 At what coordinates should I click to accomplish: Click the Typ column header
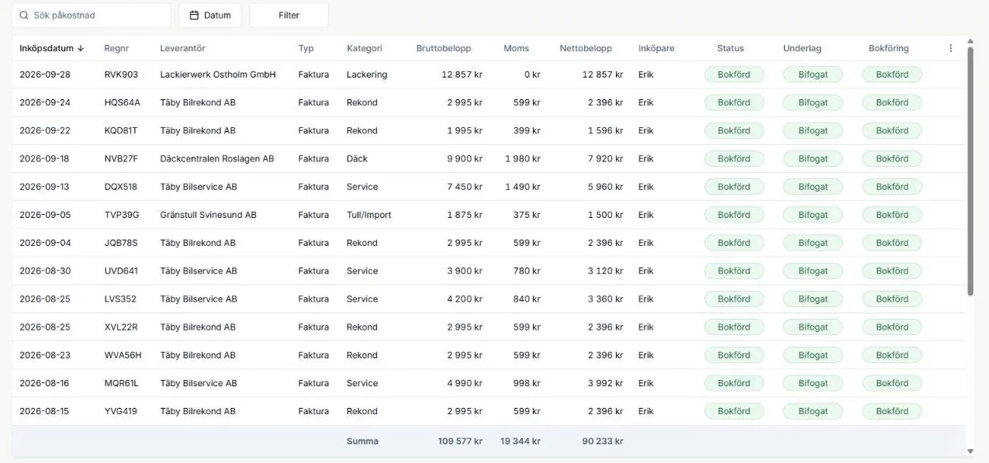[306, 48]
